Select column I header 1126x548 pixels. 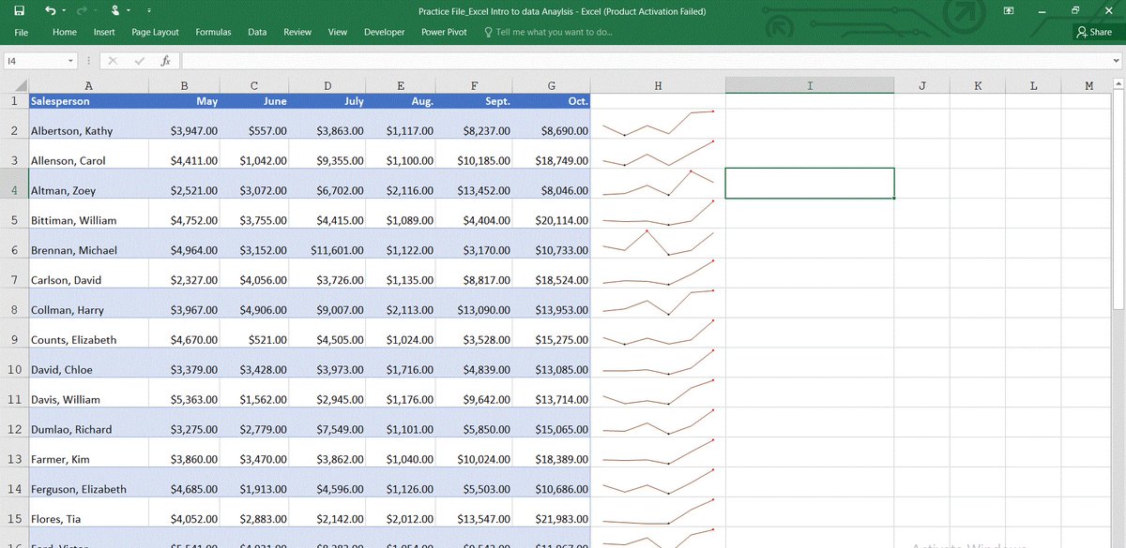(x=810, y=85)
